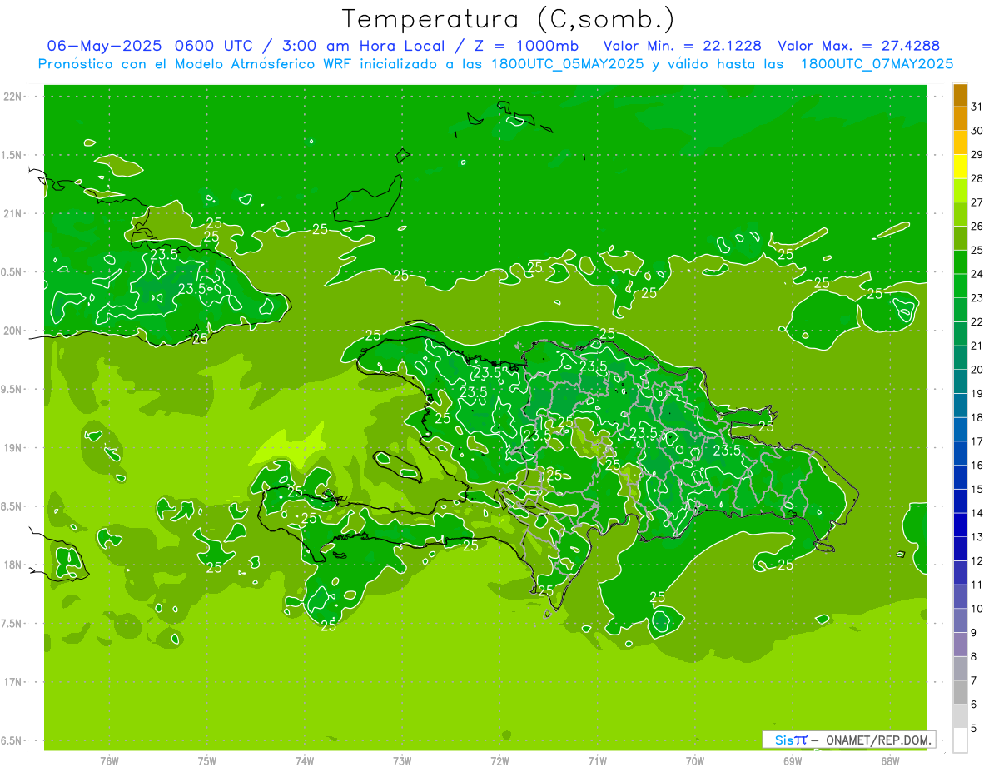
Task: Select the "Valor Max. = 27.4288" value
Action: point(858,46)
